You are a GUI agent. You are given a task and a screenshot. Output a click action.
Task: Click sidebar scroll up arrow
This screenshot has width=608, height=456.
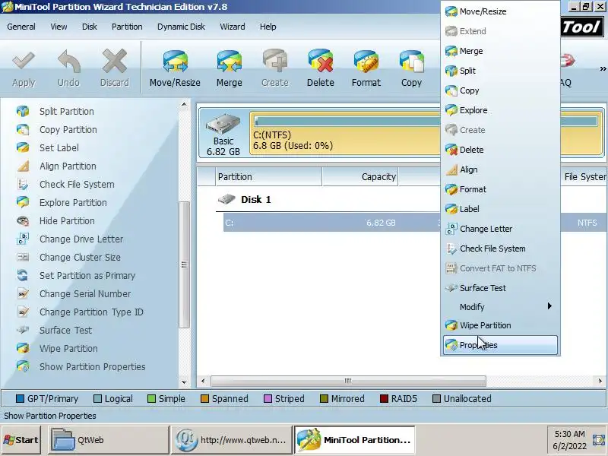pyautogui.click(x=184, y=104)
